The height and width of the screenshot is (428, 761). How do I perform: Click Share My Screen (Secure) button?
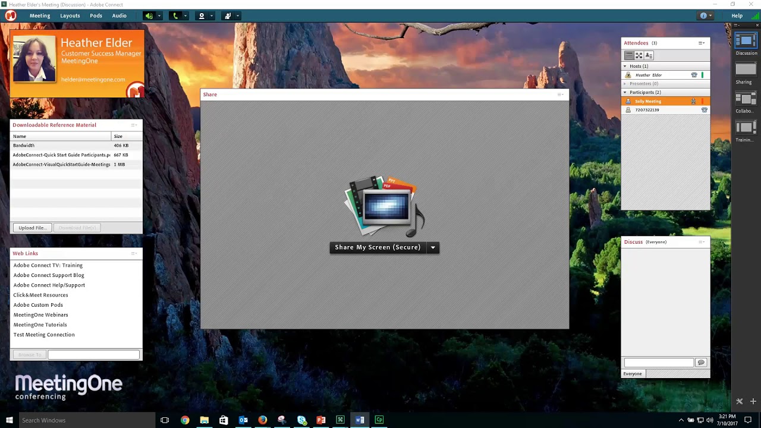click(x=378, y=247)
